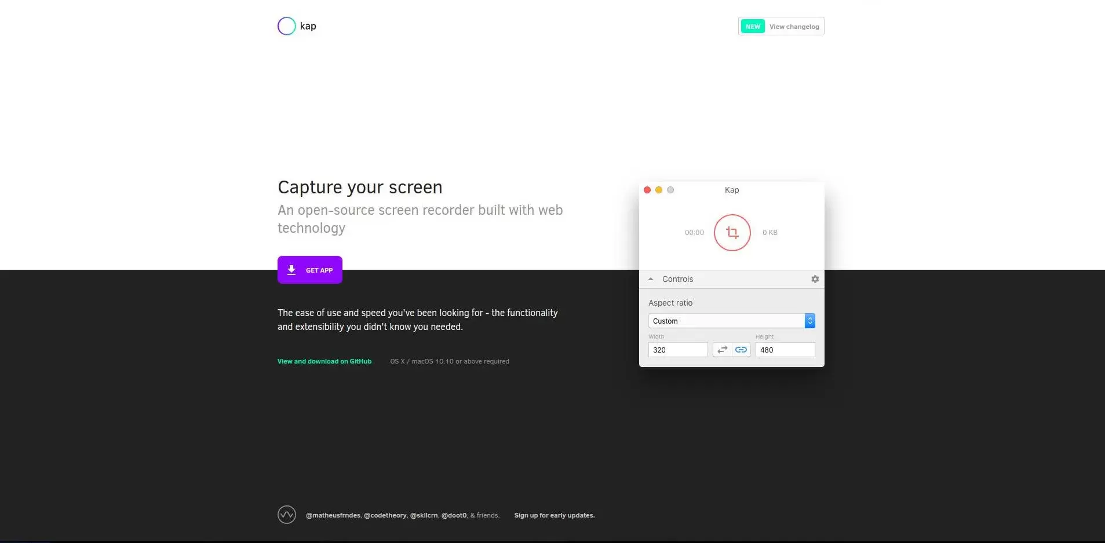Open the Custom aspect ratio dropdown
The width and height of the screenshot is (1105, 543).
click(727, 321)
